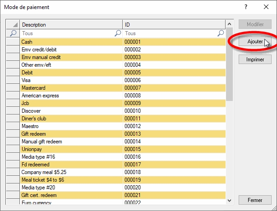Type in the Description filter field

[x=67, y=33]
